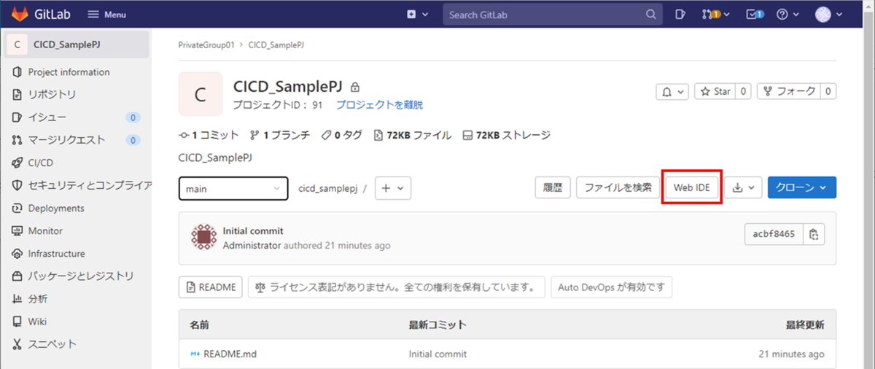Open merge requests dropdown in top bar
Viewport: 875px width, 369px height.
click(715, 15)
